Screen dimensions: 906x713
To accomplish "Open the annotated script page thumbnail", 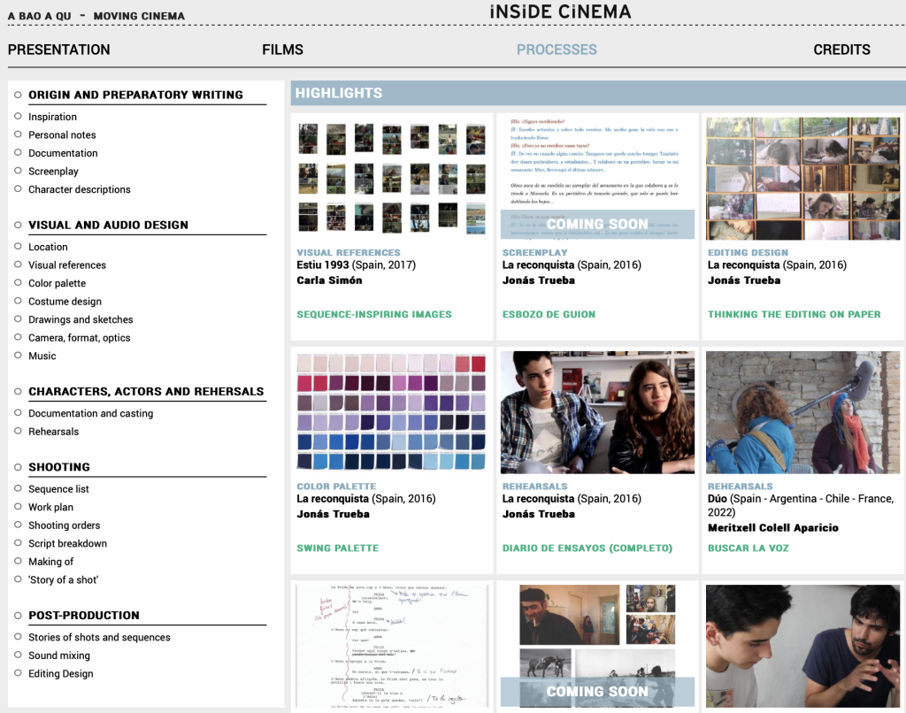I will [x=392, y=646].
